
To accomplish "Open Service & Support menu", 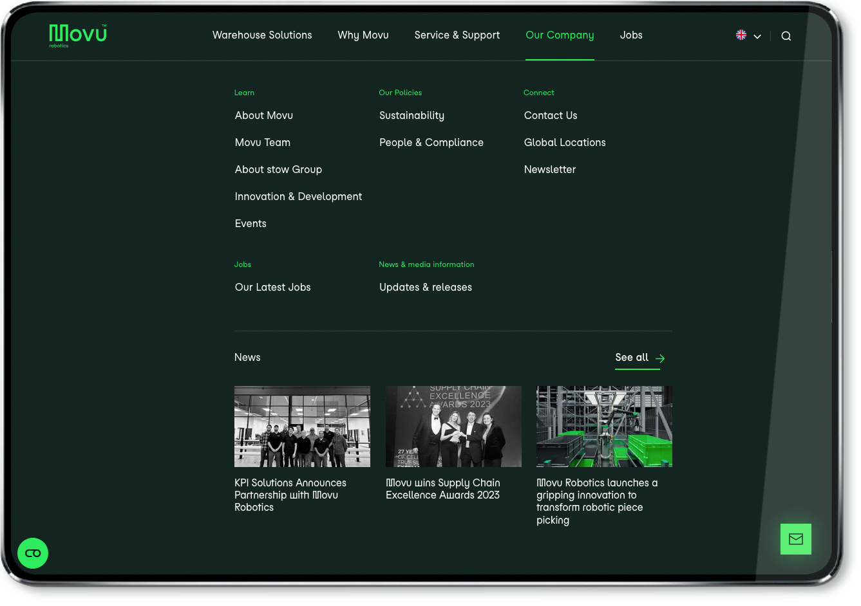I will pyautogui.click(x=457, y=35).
